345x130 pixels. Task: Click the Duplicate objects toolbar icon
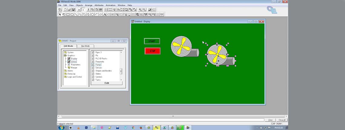[x=101, y=10]
